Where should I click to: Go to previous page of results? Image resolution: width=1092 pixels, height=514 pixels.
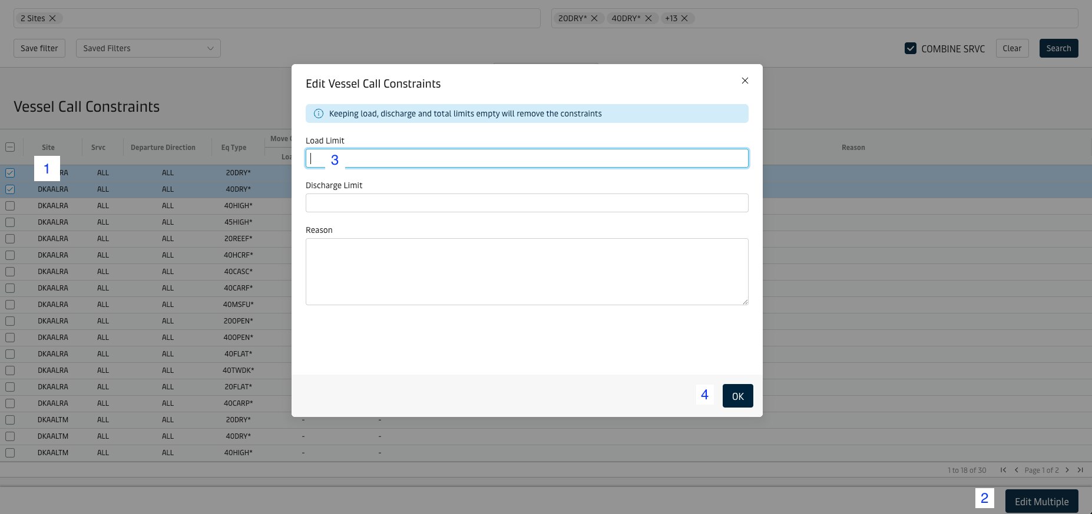click(x=1016, y=470)
